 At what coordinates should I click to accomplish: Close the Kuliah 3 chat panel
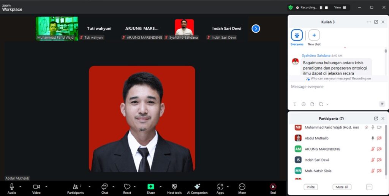[383, 22]
